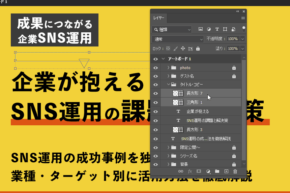Screen dimensions: 290x193
Task: Delete layer with trash icon
Action: click(235, 171)
